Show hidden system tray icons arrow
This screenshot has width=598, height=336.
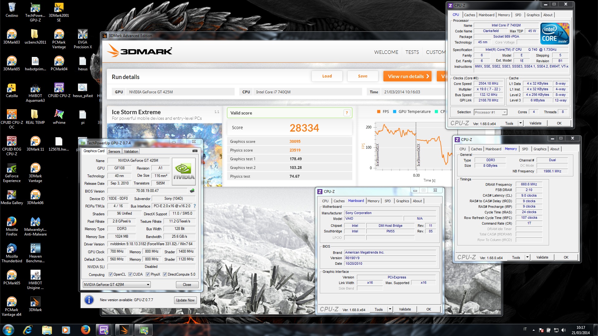coord(534,330)
